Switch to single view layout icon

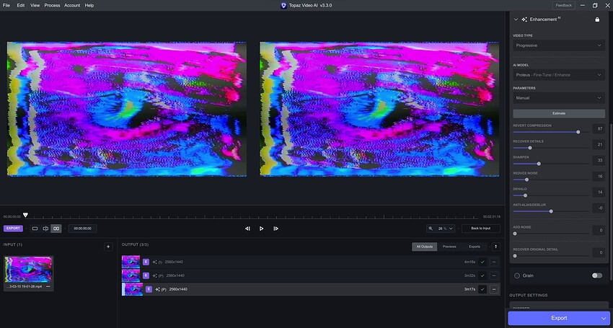pos(35,229)
